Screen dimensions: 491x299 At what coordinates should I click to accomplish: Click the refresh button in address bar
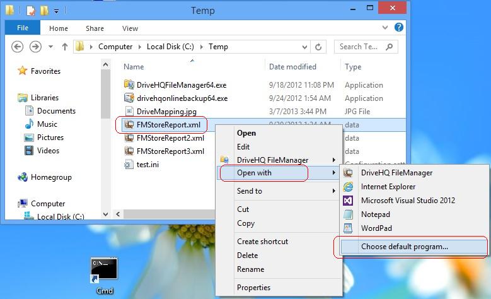click(319, 47)
